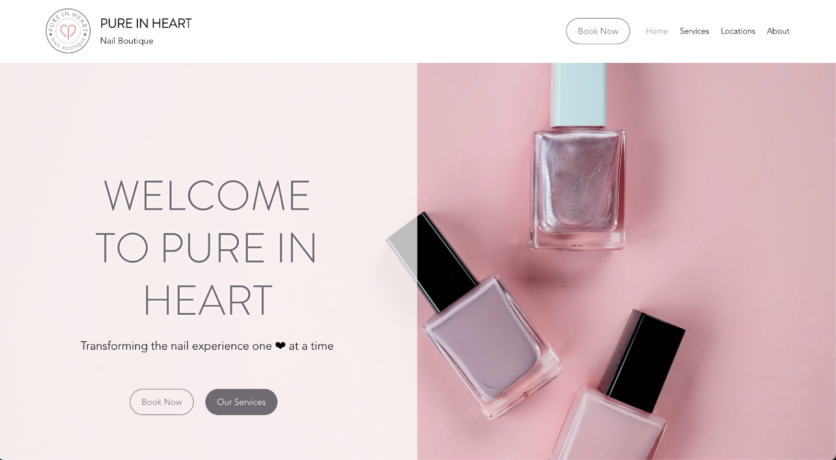
Task: Open Our Services dark button
Action: point(241,401)
